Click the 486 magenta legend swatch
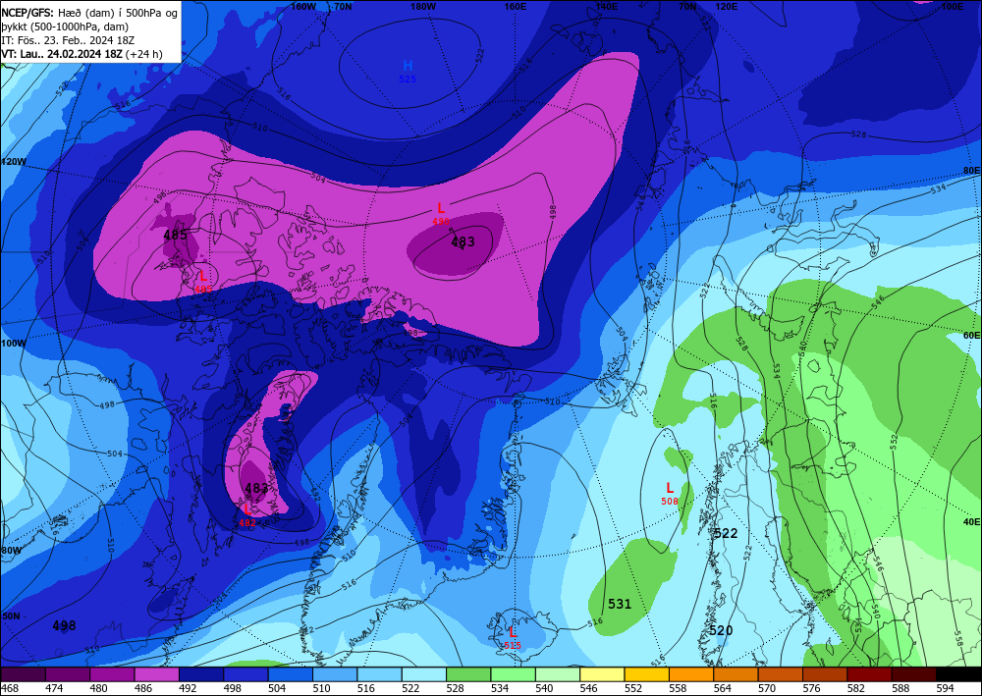Image resolution: width=982 pixels, height=696 pixels. [156, 674]
